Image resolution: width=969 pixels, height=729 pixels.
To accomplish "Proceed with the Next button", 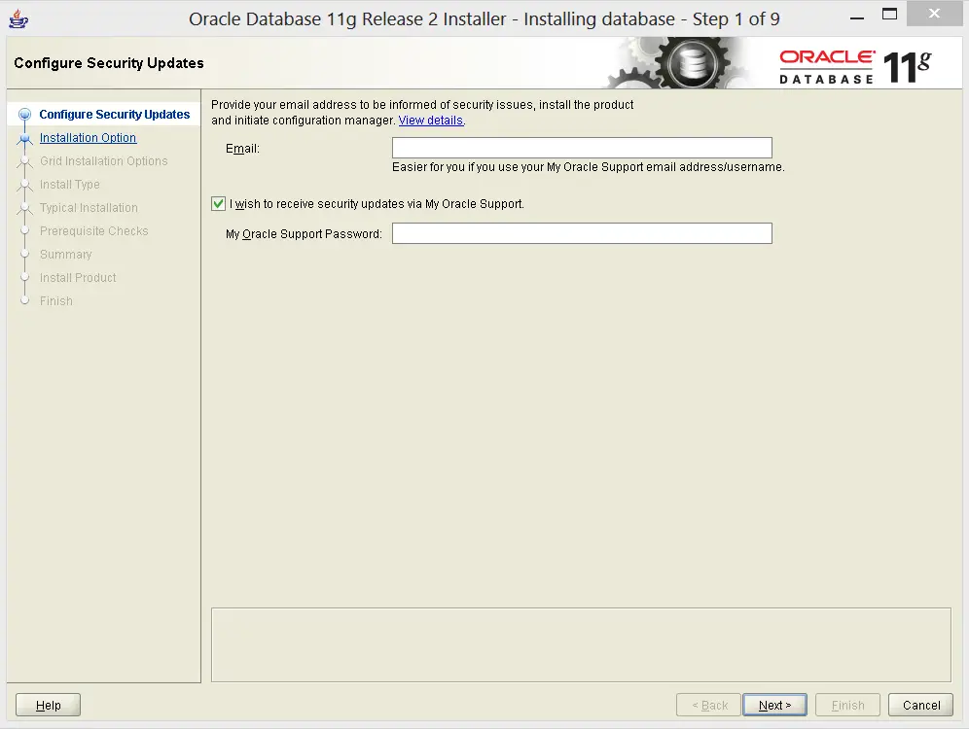I will 775,705.
